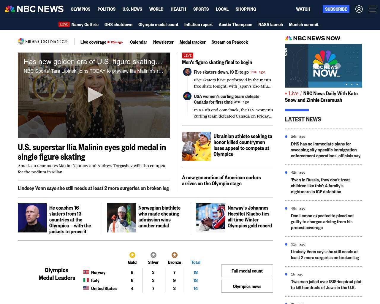380x304 pixels.
Task: Open Lindsey Vonn story in Latest News
Action: (x=325, y=255)
